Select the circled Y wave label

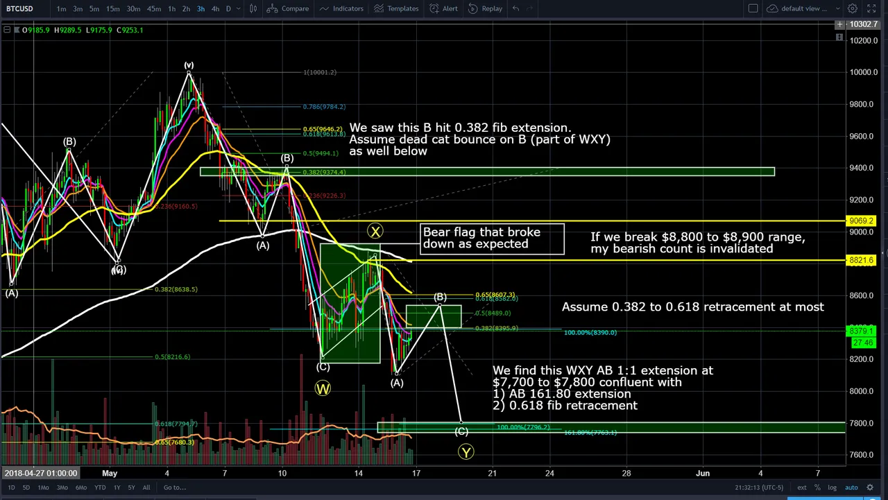click(x=466, y=452)
